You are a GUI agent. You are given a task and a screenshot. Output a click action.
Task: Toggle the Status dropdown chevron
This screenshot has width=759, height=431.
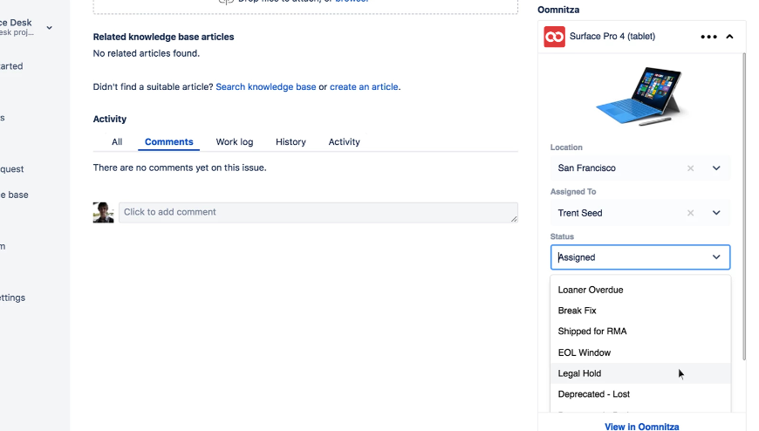[716, 257]
